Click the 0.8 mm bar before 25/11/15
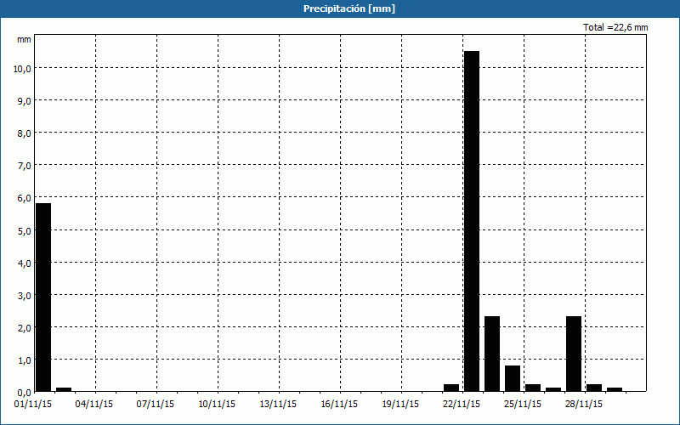 (513, 378)
